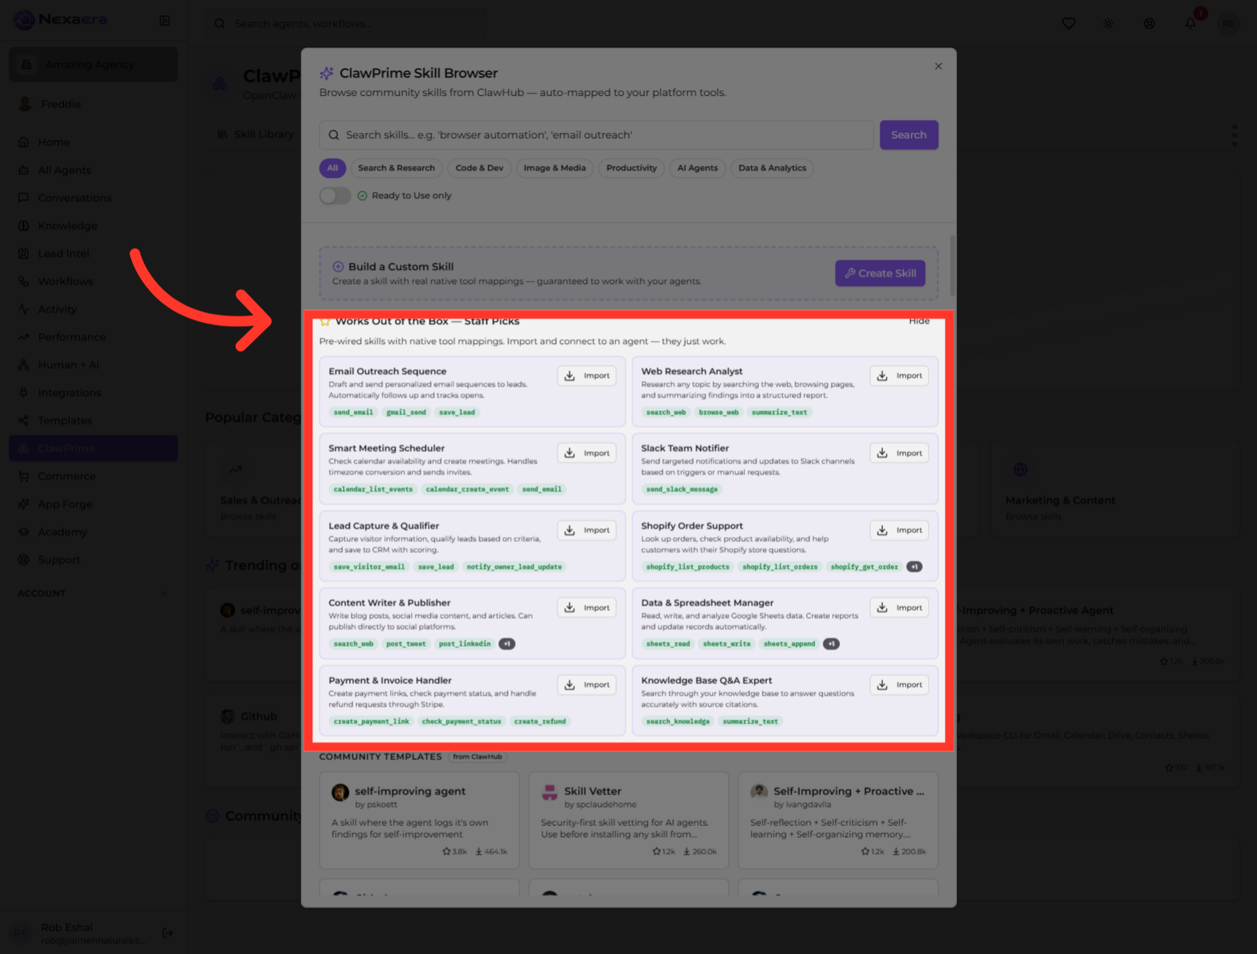
Task: Collapse the sidebar with panel icon
Action: [165, 20]
